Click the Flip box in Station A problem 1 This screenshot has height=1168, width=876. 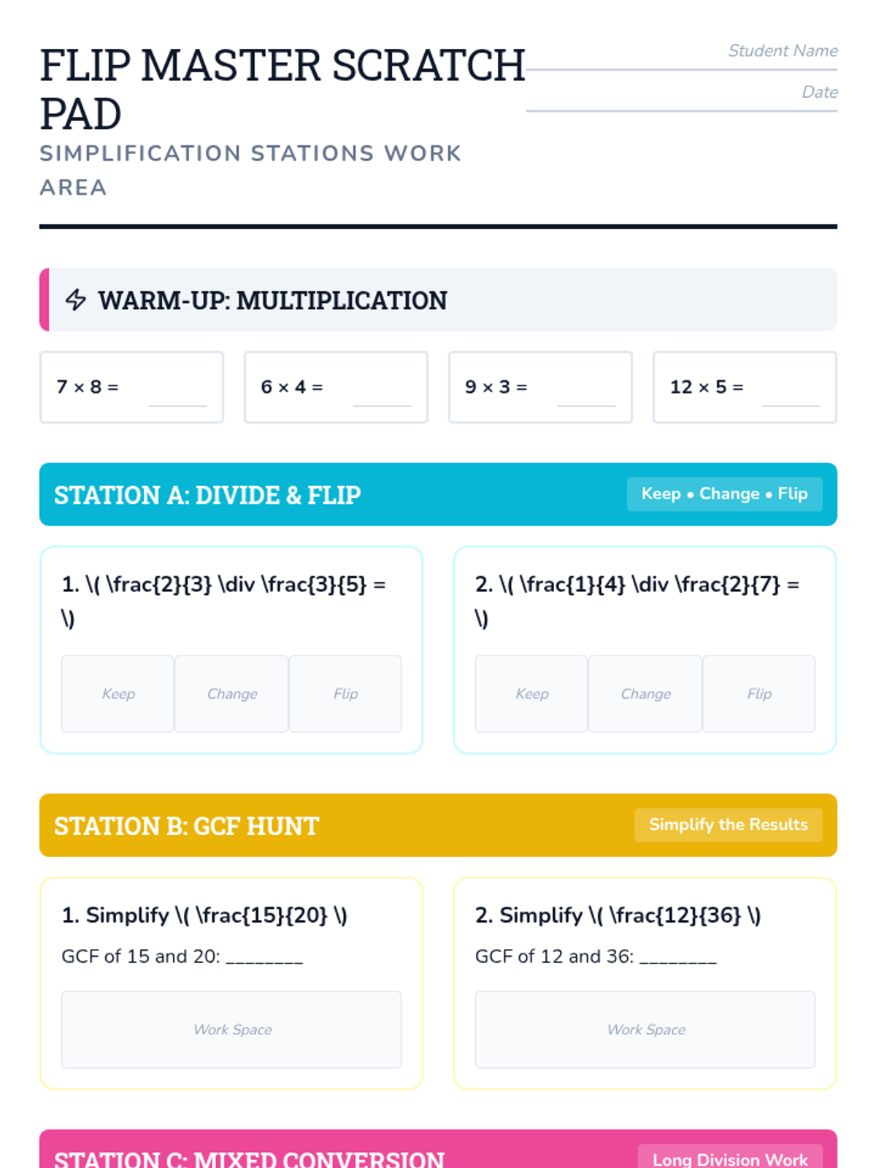tap(345, 693)
